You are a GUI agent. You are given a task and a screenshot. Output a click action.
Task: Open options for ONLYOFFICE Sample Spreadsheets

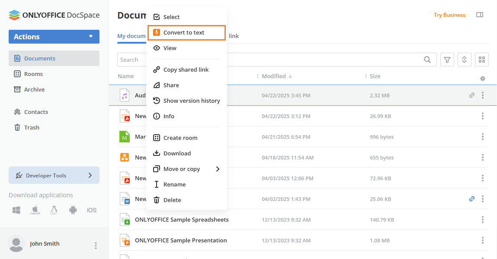click(x=483, y=219)
